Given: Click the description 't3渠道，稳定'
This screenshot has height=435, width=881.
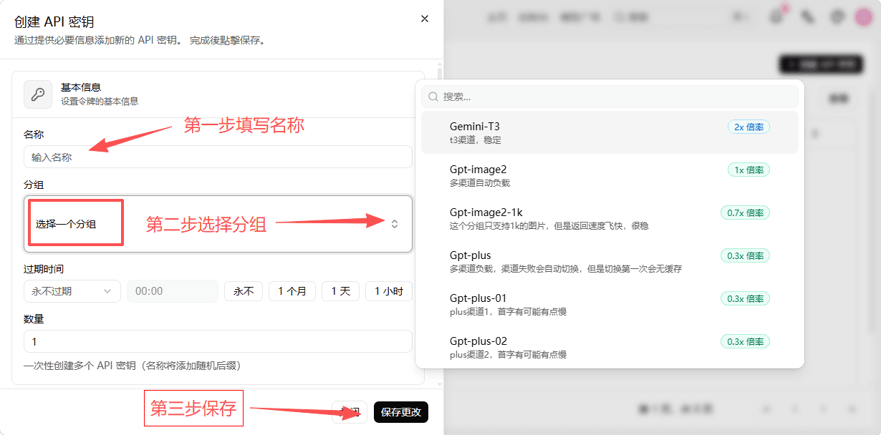Looking at the screenshot, I should [476, 140].
